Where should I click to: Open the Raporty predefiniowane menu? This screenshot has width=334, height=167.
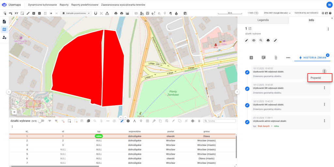point(84,5)
